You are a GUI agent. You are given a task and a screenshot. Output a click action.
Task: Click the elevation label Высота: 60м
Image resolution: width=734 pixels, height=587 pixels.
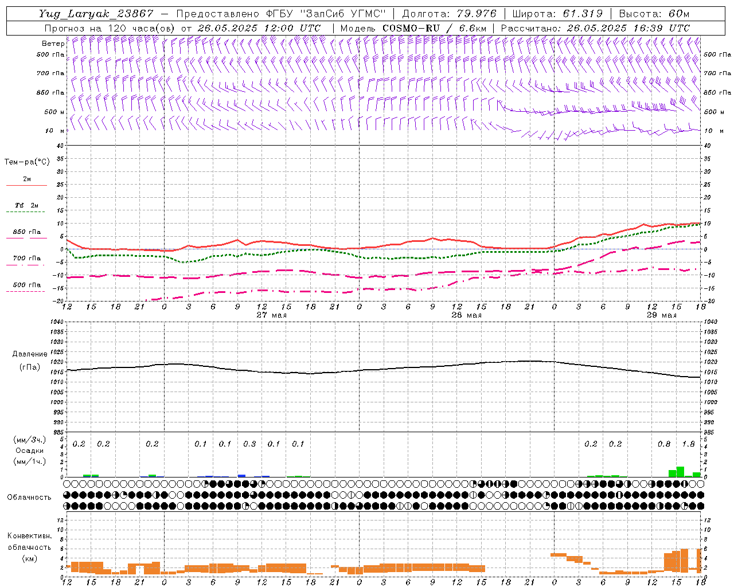tap(654, 14)
